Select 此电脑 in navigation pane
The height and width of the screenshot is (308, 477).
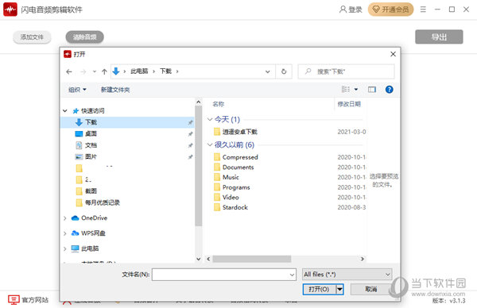point(90,248)
